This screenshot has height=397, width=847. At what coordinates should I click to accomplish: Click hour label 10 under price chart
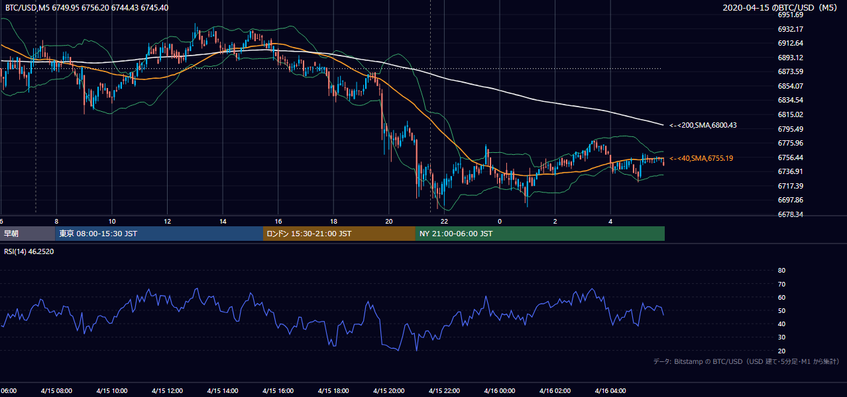[112, 222]
